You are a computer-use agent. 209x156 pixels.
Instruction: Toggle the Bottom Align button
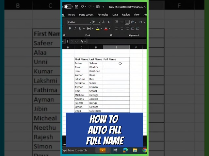(x=127, y=22)
